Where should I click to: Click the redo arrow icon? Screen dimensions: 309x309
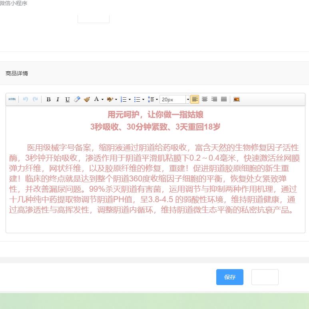35,99
